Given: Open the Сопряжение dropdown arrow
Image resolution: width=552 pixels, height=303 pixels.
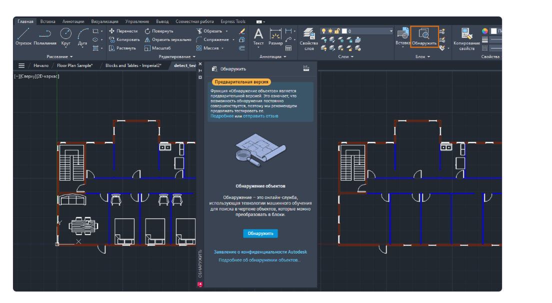Looking at the screenshot, I should [x=233, y=40].
